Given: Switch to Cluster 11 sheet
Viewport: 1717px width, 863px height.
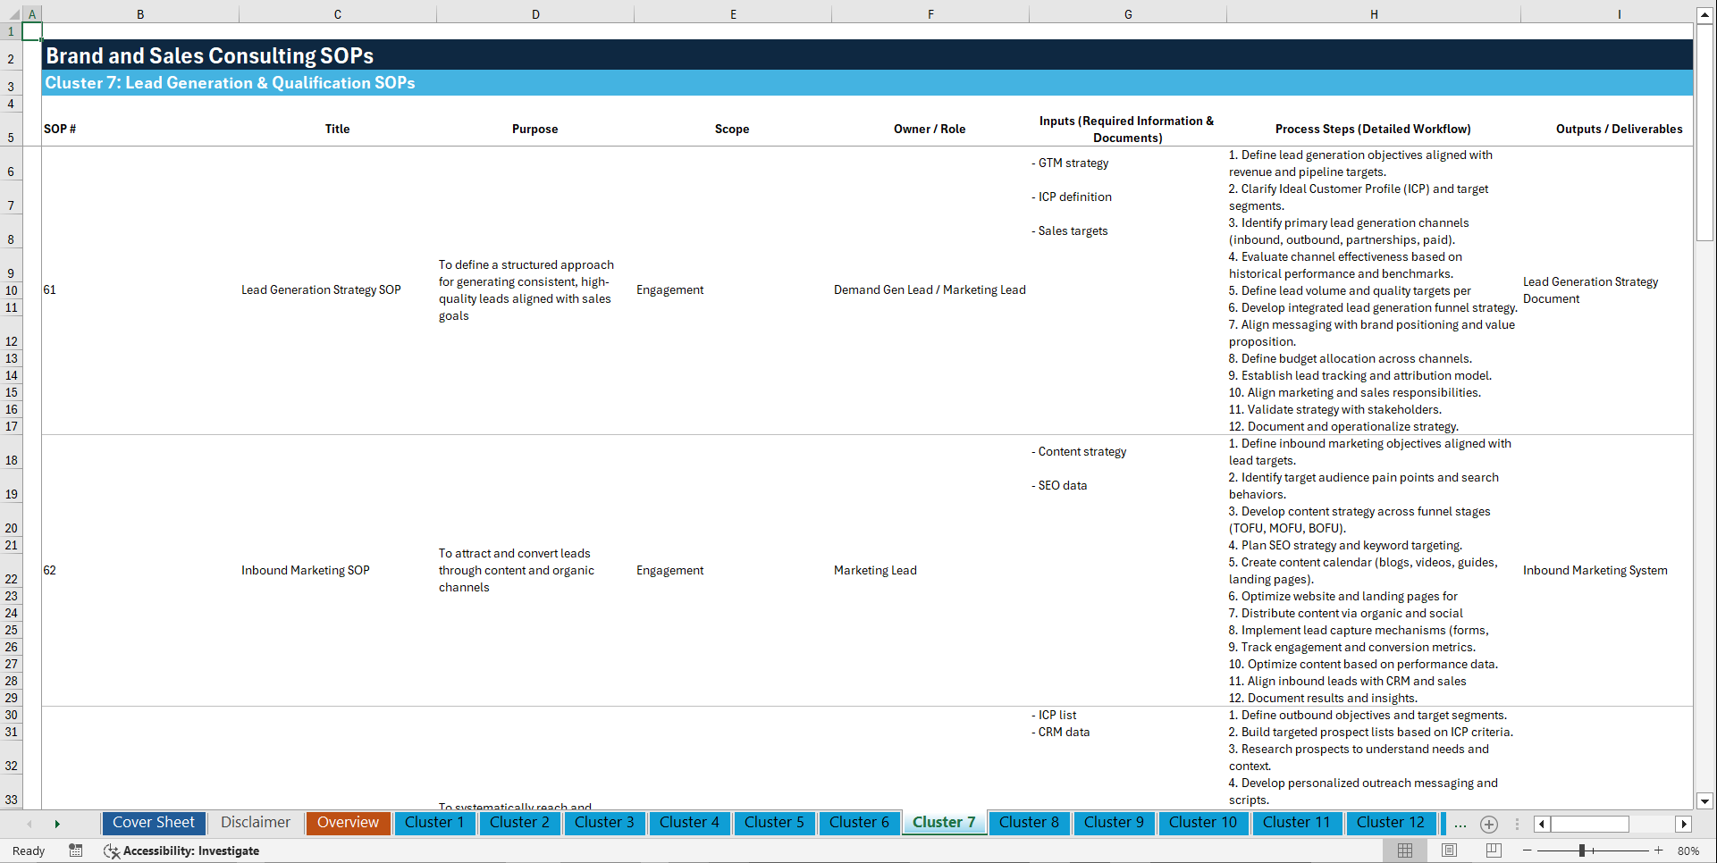Looking at the screenshot, I should pyautogui.click(x=1297, y=823).
